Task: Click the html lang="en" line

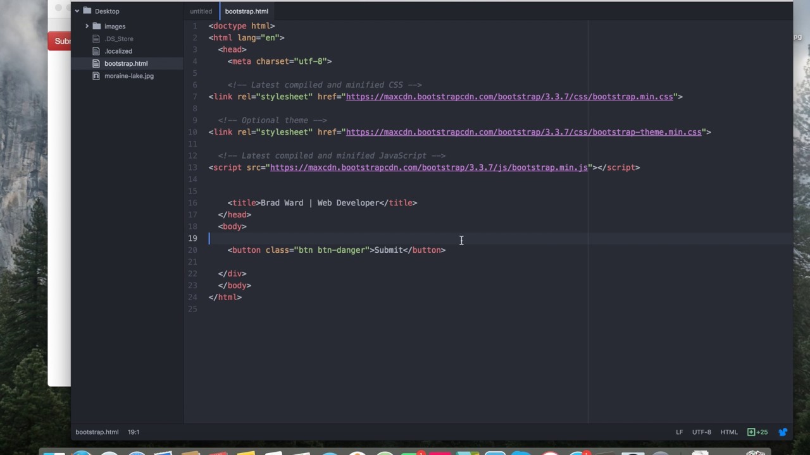Action: point(247,38)
